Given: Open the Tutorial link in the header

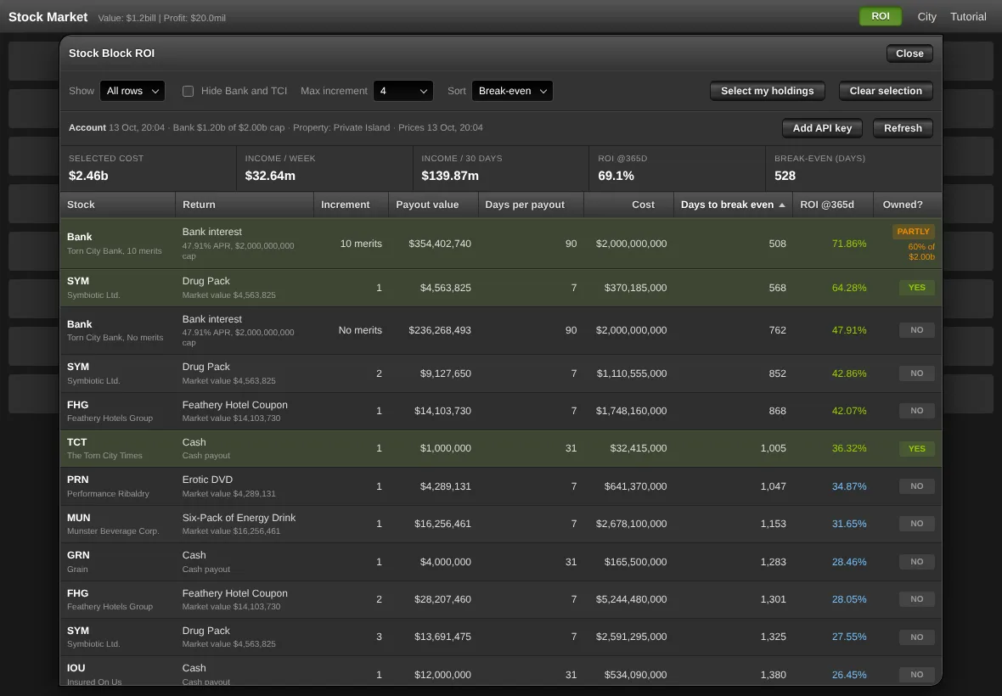Looking at the screenshot, I should pos(968,17).
